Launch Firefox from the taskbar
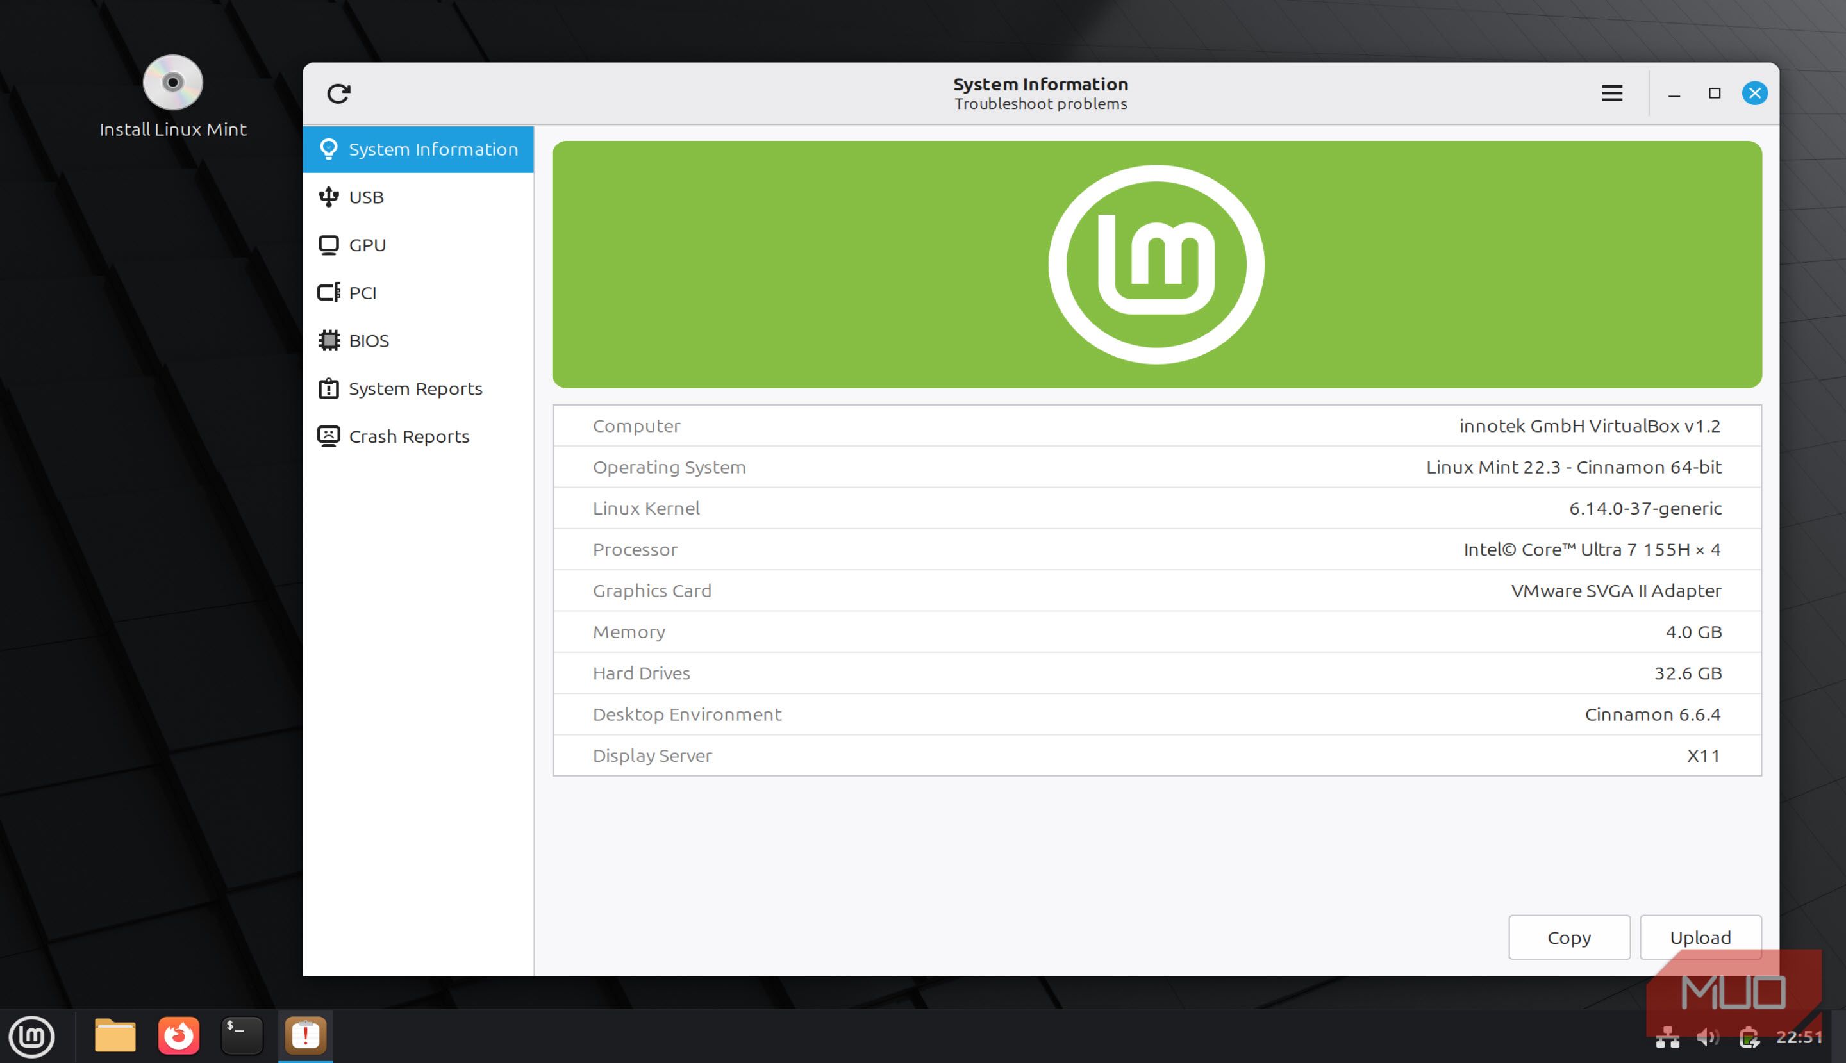Viewport: 1846px width, 1063px height. point(178,1035)
